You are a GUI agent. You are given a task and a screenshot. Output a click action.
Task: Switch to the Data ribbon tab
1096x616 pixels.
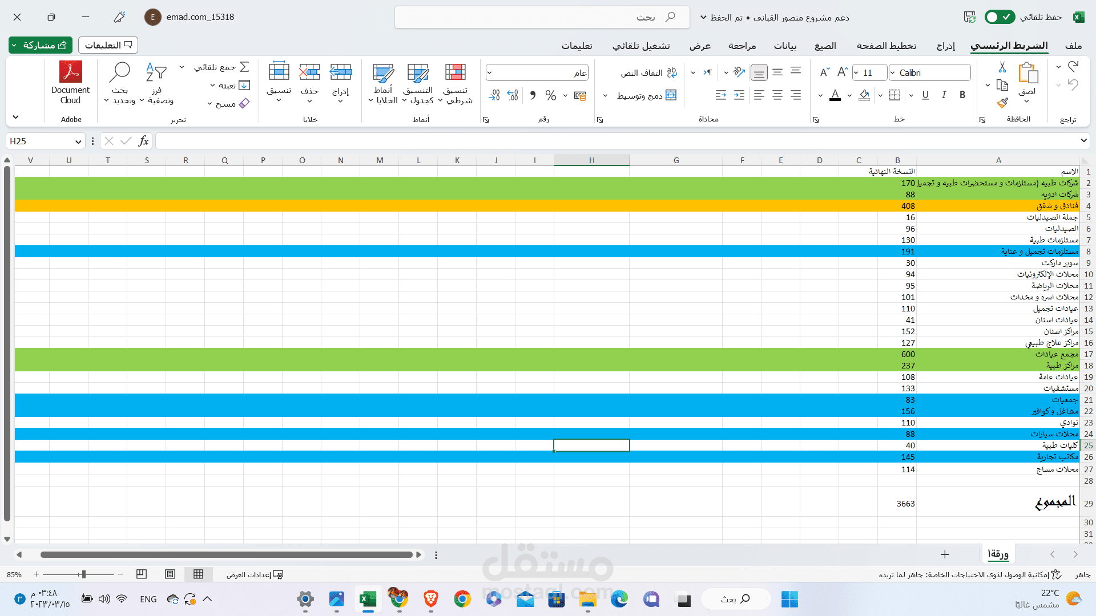click(x=785, y=46)
